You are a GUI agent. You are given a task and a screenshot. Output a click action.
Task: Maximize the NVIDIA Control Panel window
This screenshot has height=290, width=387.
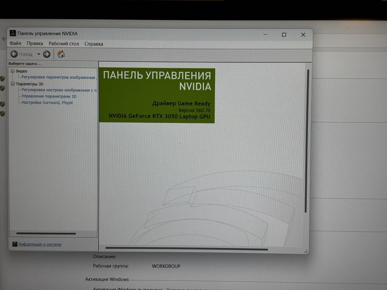point(284,35)
